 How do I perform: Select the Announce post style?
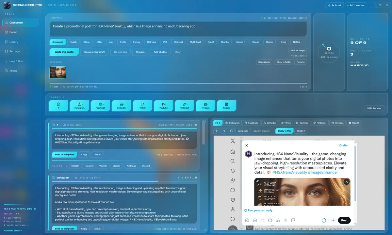[x=58, y=42]
